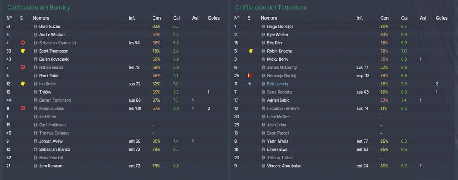Sort Burnley table by Cal column
Viewport: 458px width, 180px height.
176,18
